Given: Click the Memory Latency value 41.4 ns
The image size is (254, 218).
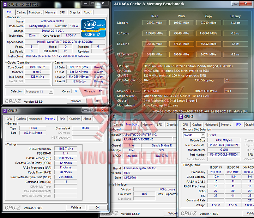Looking at the screenshot, I should 235,23.
